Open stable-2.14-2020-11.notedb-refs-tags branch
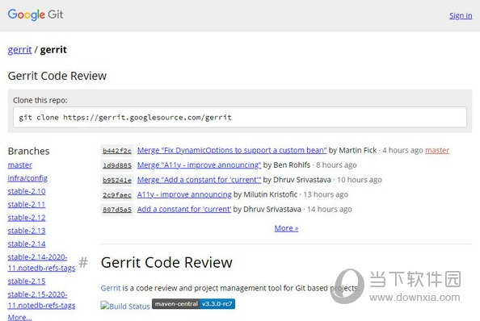Image resolution: width=480 pixels, height=321 pixels. pyautogui.click(x=41, y=262)
